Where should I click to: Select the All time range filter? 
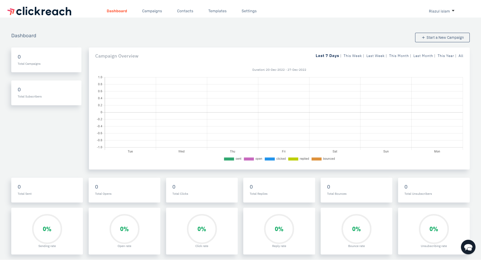pos(461,56)
